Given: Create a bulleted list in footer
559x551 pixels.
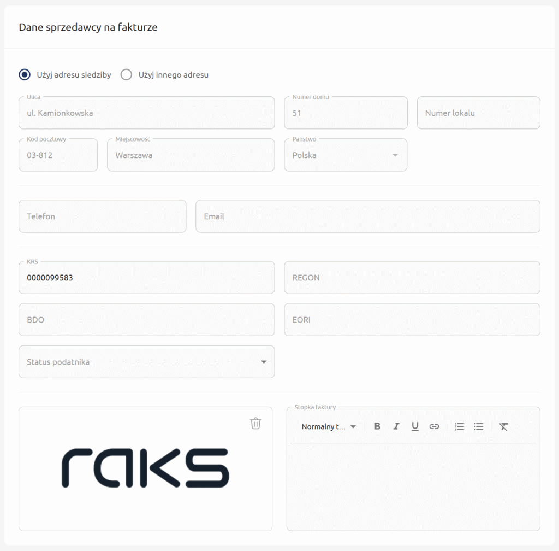Looking at the screenshot, I should point(479,426).
